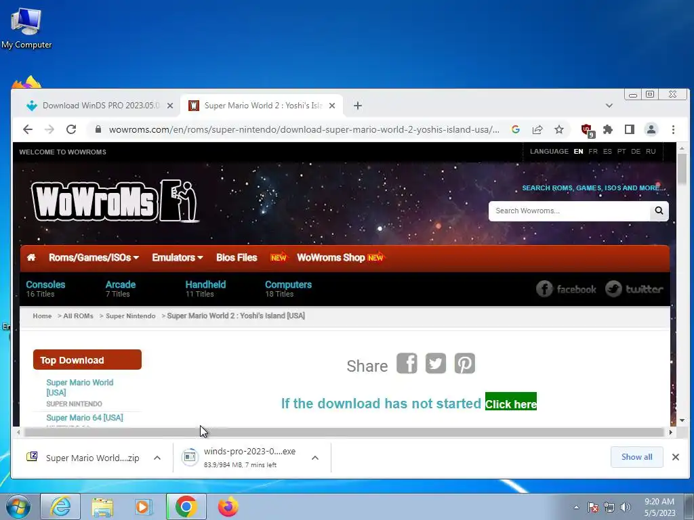
Task: Launch Firefox from taskbar
Action: pyautogui.click(x=228, y=506)
